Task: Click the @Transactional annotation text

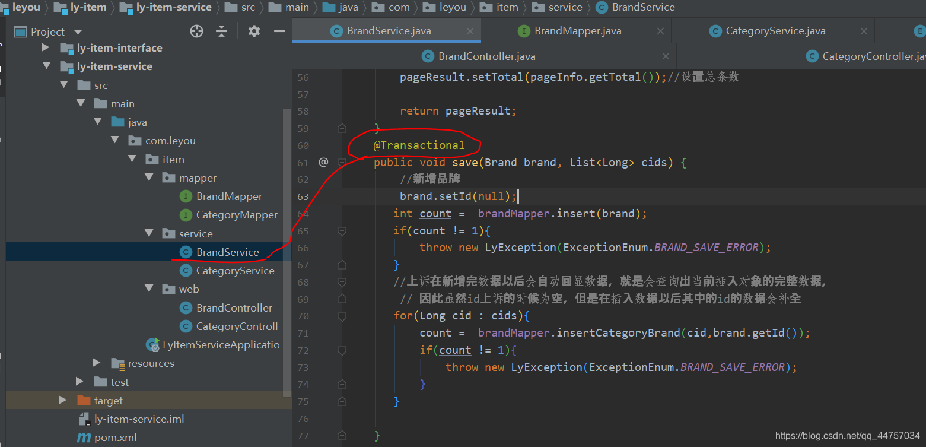Action: 419,145
